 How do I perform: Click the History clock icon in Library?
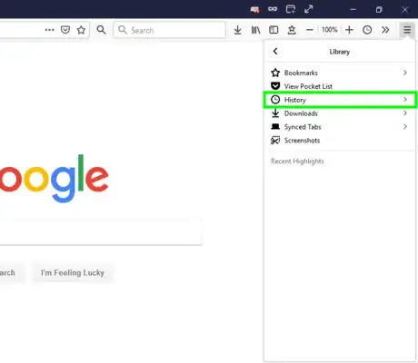pos(275,100)
